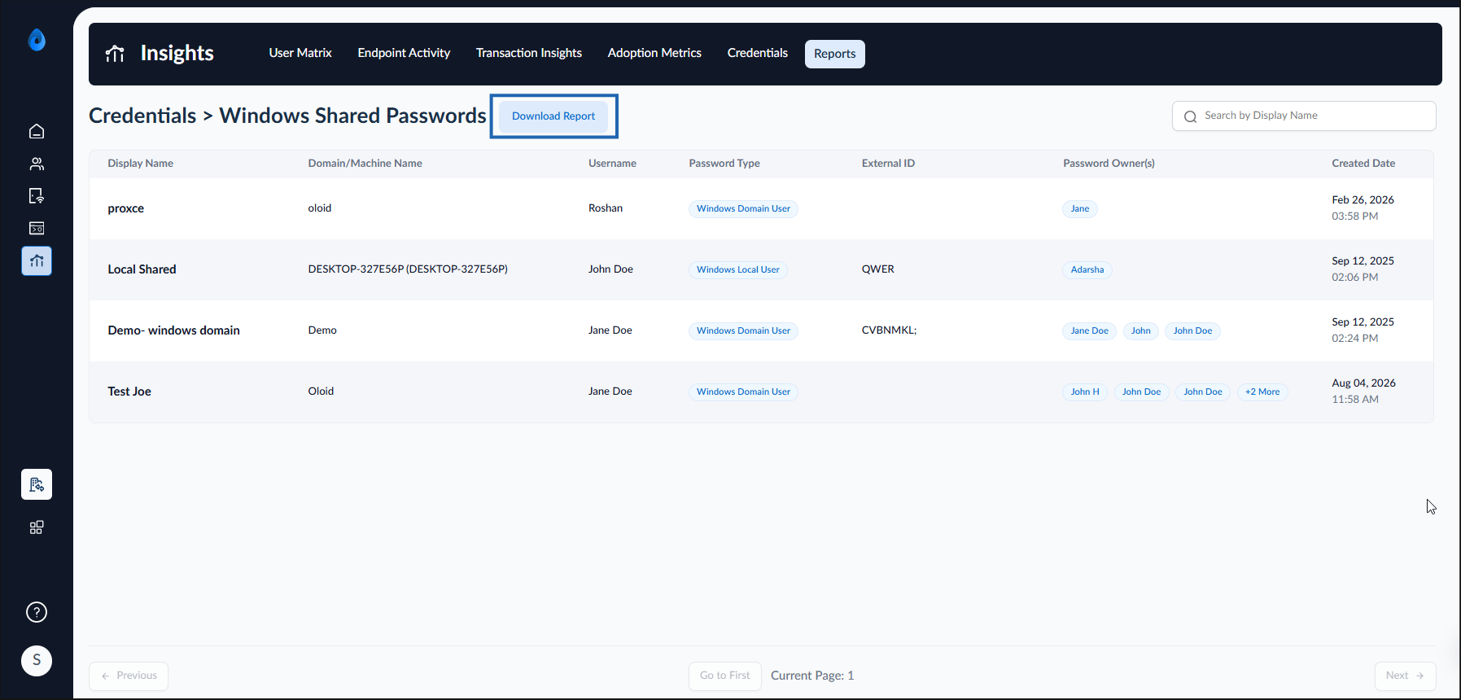Click the Adarsha owner chip

(1087, 269)
